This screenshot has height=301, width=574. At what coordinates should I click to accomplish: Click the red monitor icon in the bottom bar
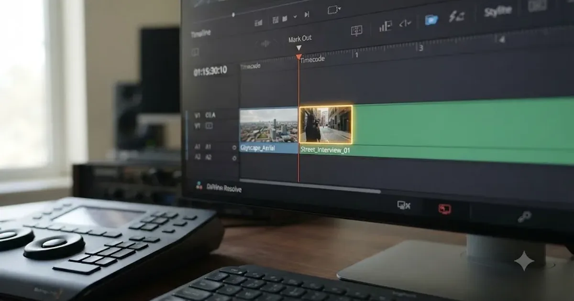pos(445,209)
